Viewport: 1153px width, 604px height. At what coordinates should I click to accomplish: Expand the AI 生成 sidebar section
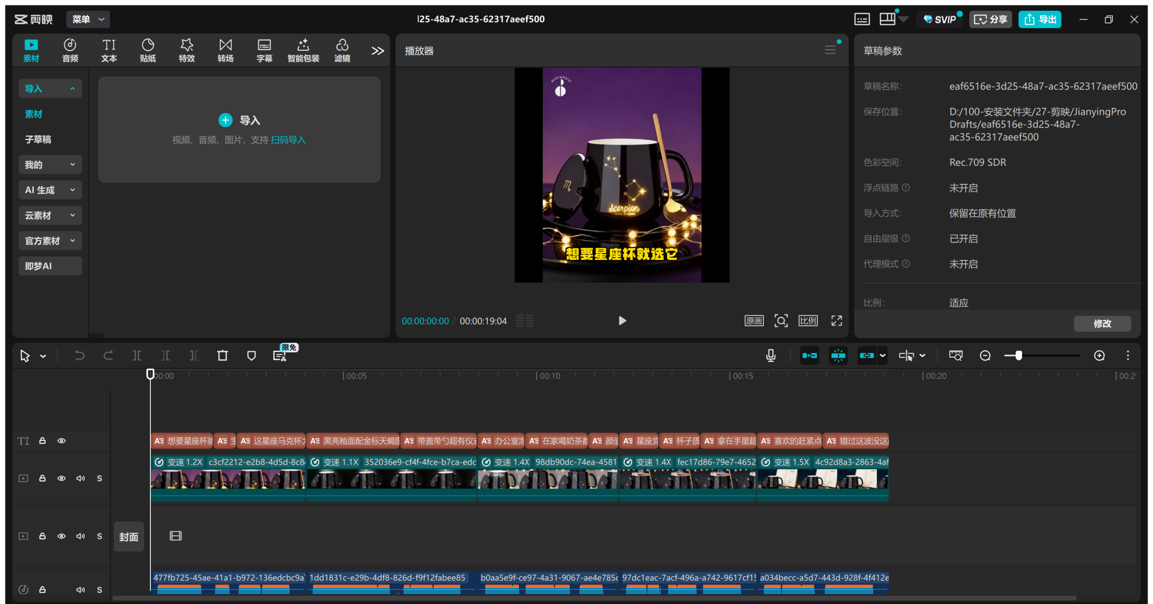pyautogui.click(x=50, y=190)
